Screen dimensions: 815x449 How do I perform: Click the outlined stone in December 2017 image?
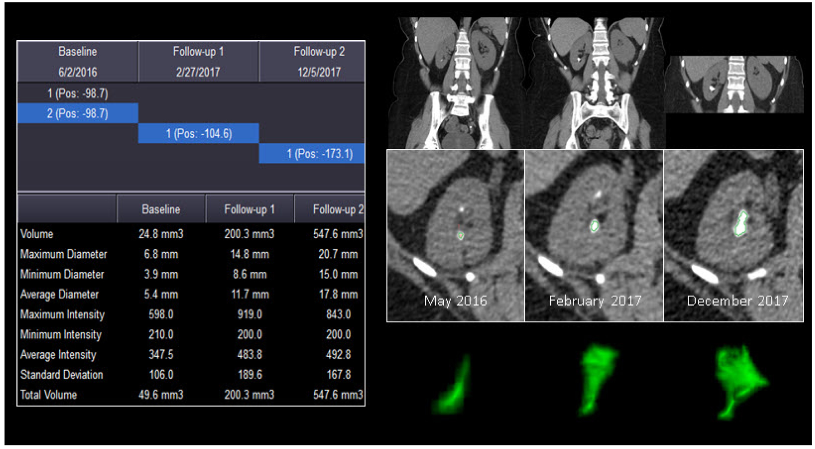pos(741,224)
